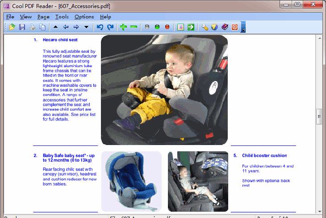Open the Tools menu
This screenshot has width=326, height=218.
click(62, 17)
